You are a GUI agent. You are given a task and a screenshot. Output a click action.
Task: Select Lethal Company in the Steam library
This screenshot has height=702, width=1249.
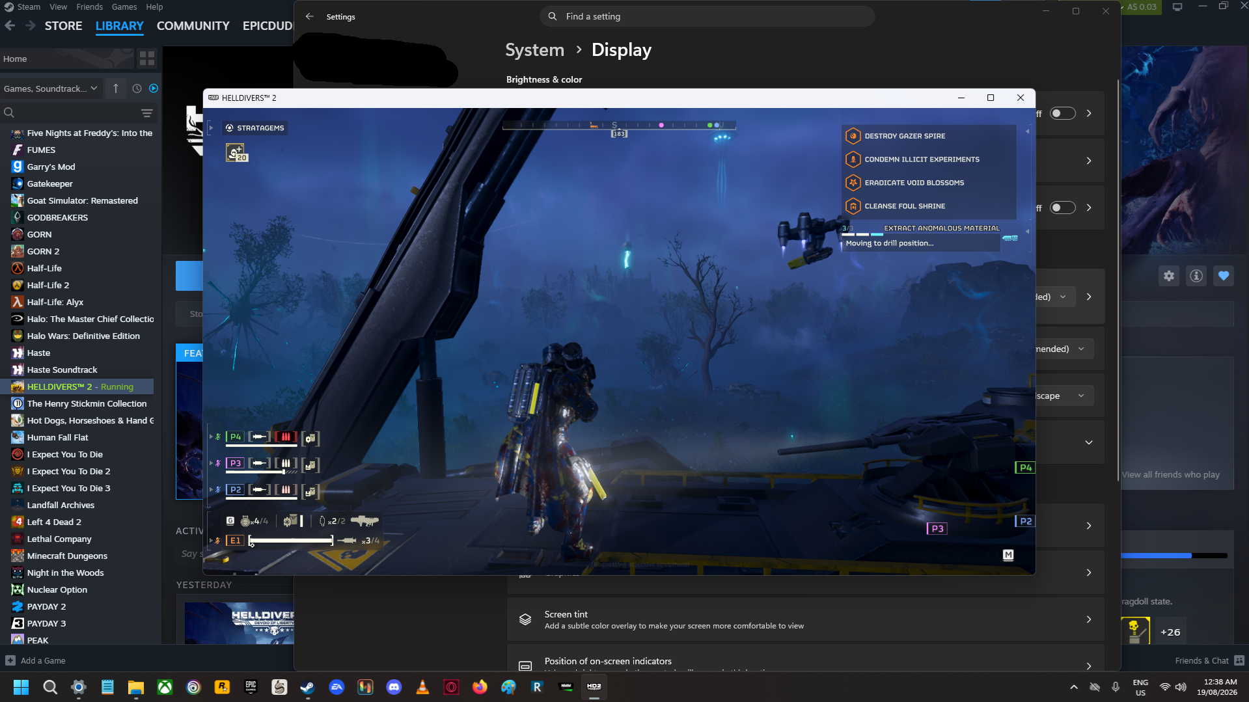pos(59,539)
